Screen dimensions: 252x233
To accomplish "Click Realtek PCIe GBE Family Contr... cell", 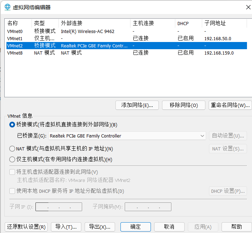I will point(94,46).
